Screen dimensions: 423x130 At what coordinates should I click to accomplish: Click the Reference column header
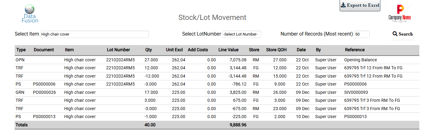coord(355,50)
